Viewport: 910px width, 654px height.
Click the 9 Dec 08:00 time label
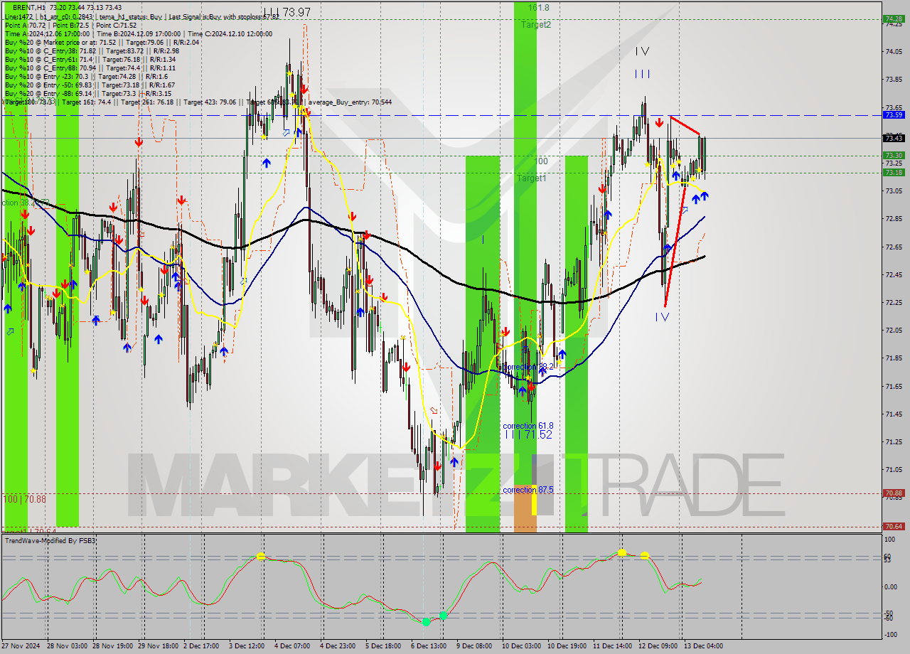click(x=474, y=646)
